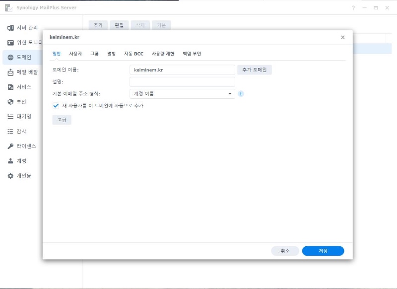Open the 고급 advanced settings button
Screen dimensions: 397x289
pos(62,120)
